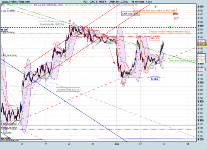207x150 pixels.
Task: Click the green Tendance label box
Action: point(182,60)
